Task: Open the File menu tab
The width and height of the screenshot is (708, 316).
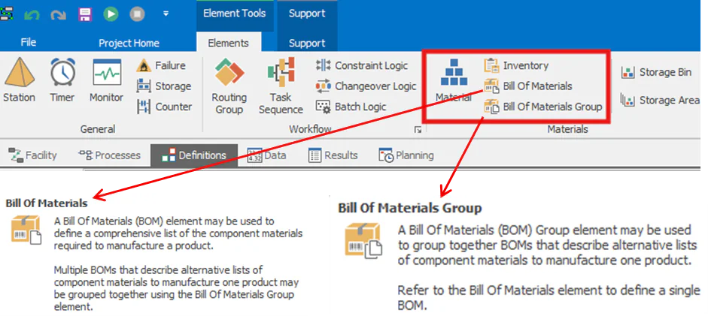Action: 28,43
